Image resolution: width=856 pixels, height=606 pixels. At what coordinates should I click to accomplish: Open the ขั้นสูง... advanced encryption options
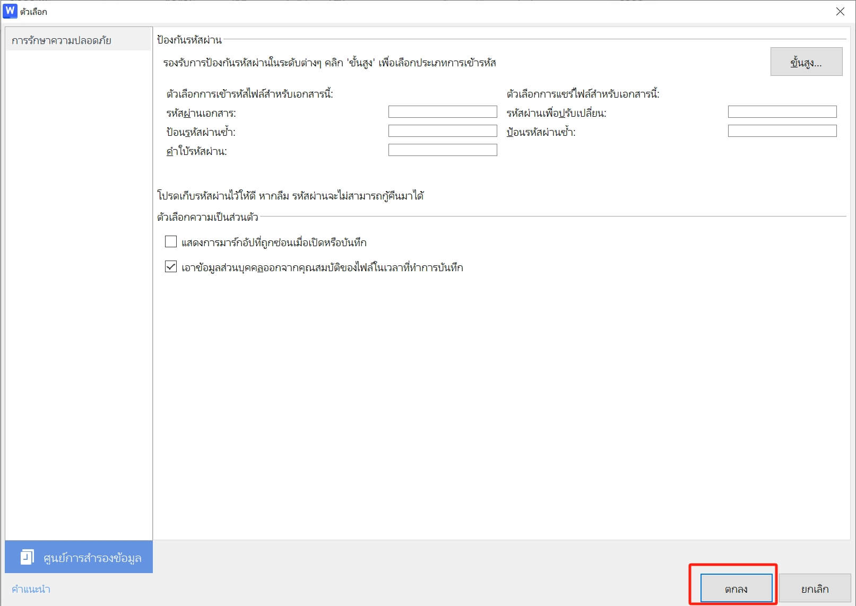[x=806, y=62]
